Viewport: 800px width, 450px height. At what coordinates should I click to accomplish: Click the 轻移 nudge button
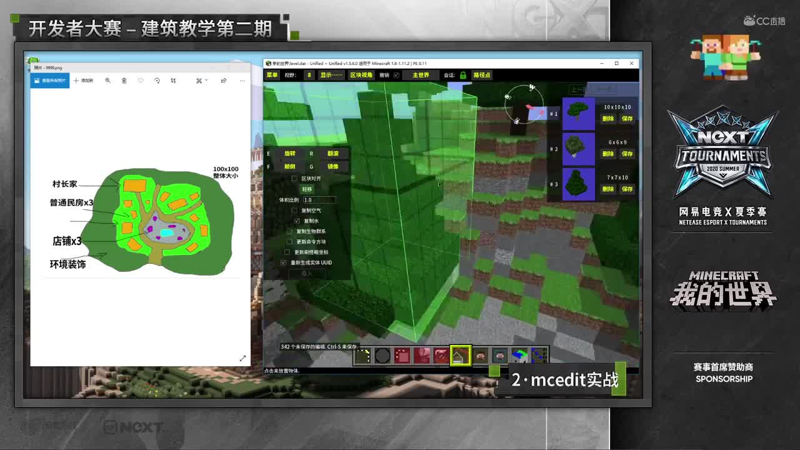pyautogui.click(x=307, y=189)
